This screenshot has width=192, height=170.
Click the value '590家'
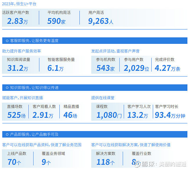coord(56,21)
